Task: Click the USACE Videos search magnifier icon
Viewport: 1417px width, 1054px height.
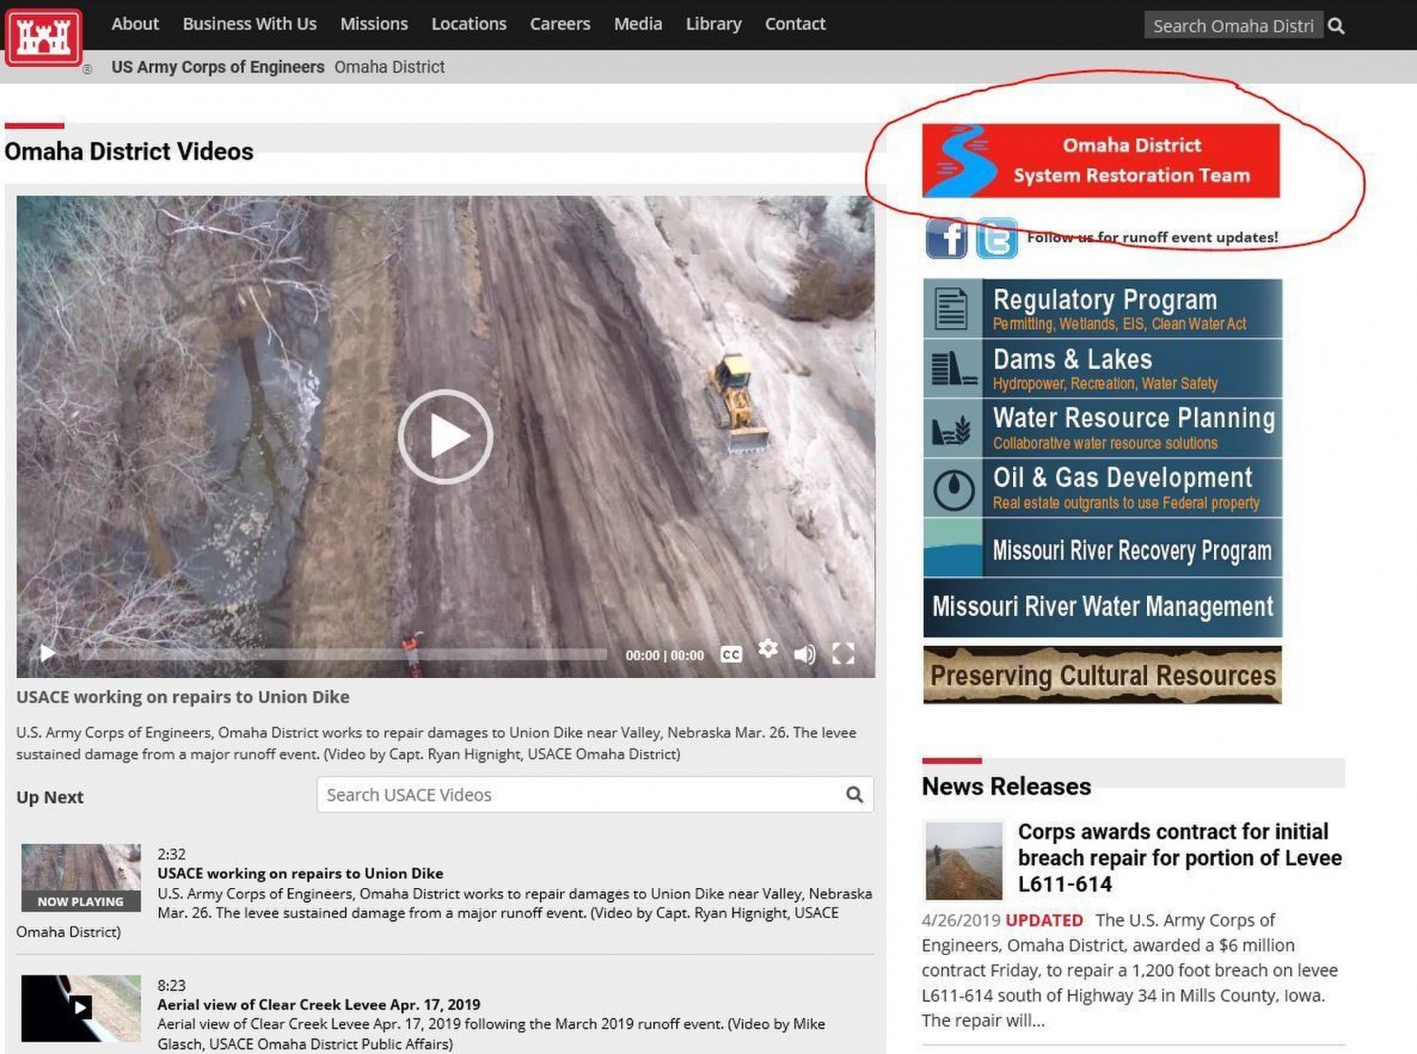Action: click(855, 794)
